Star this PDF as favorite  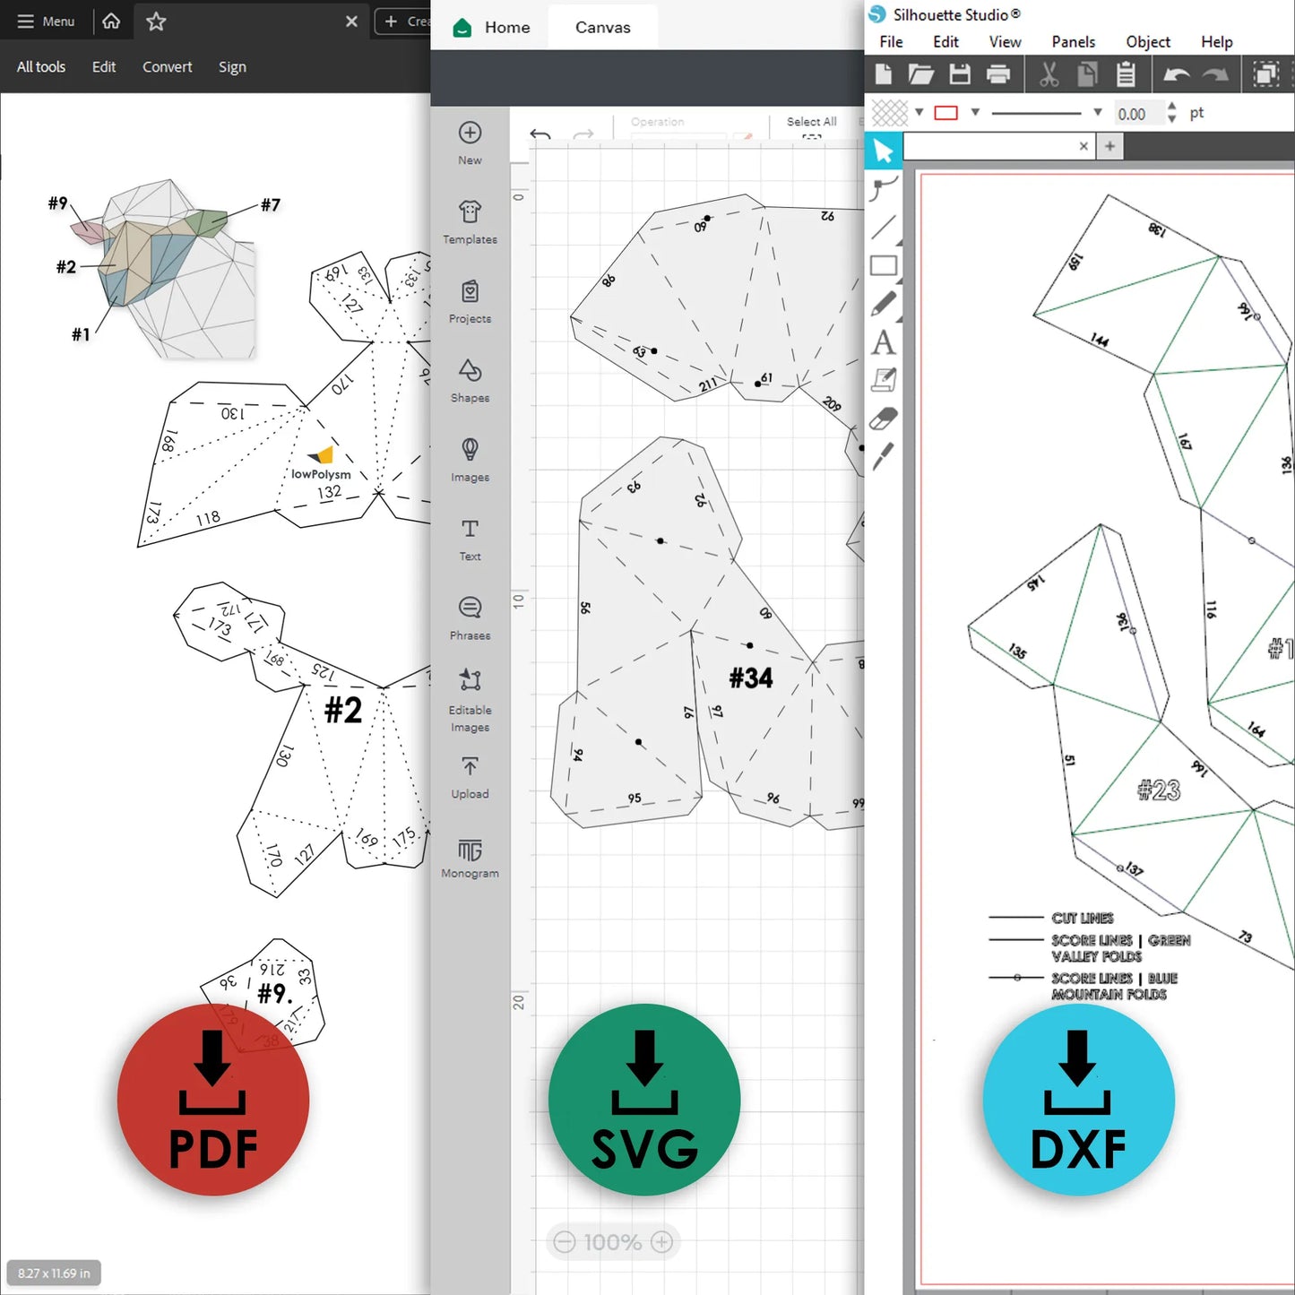[x=156, y=22]
